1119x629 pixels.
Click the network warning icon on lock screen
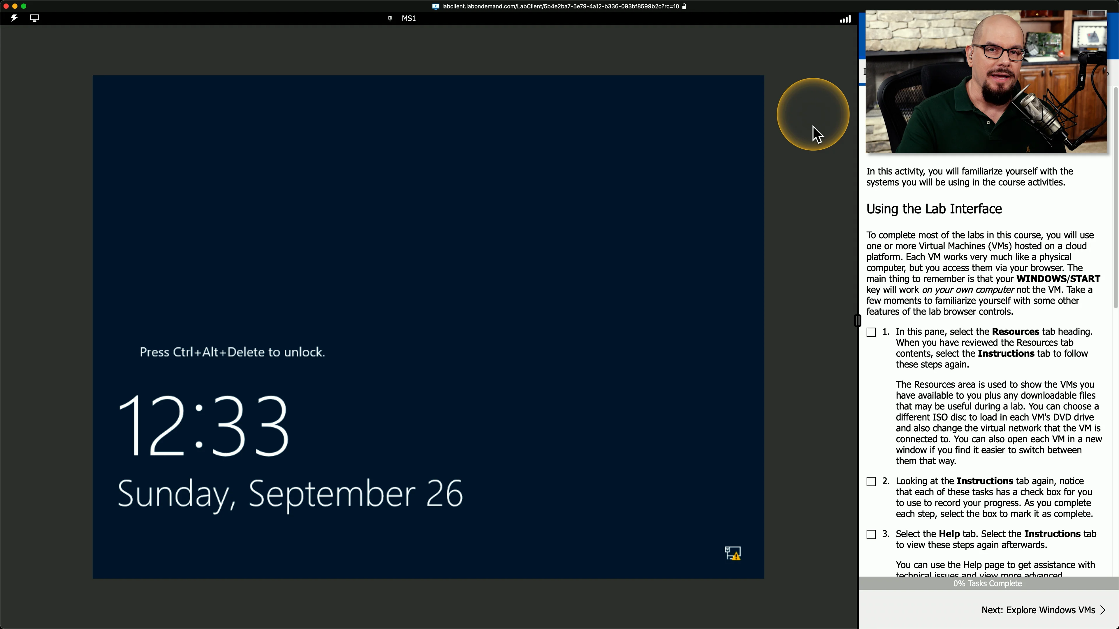(x=733, y=553)
